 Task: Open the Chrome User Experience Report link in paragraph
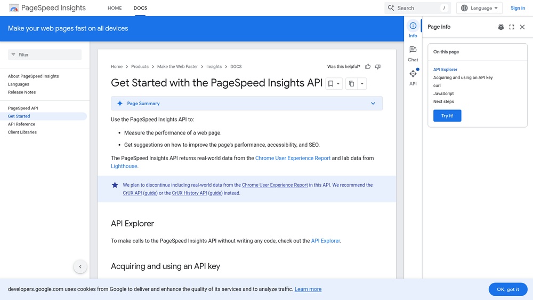tap(293, 158)
